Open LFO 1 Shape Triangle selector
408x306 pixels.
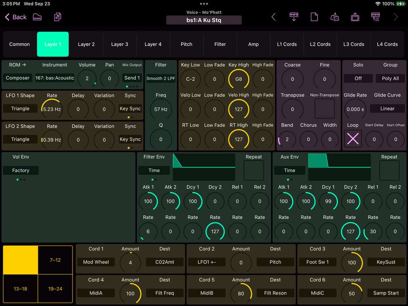pyautogui.click(x=20, y=108)
